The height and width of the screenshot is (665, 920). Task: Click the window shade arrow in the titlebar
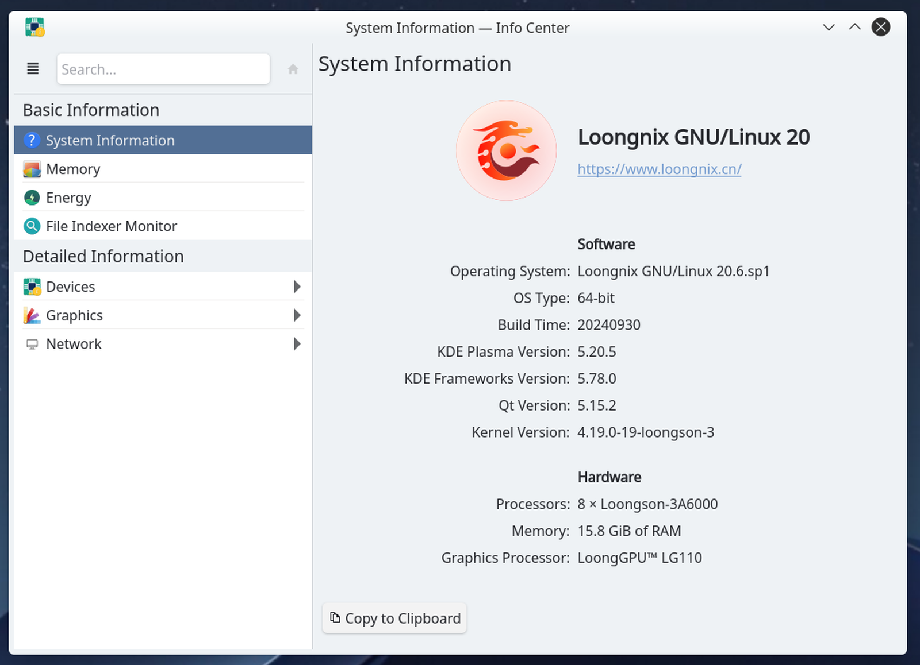[854, 26]
